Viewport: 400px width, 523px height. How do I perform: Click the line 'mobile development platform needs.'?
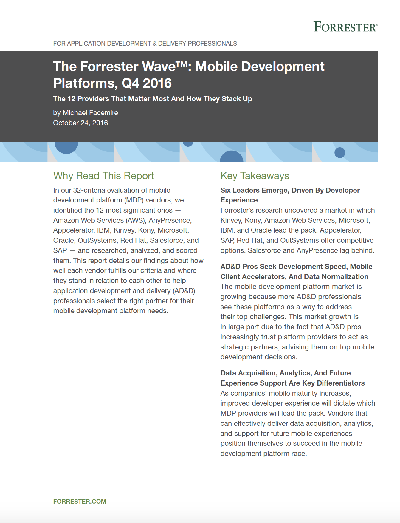click(x=111, y=311)
